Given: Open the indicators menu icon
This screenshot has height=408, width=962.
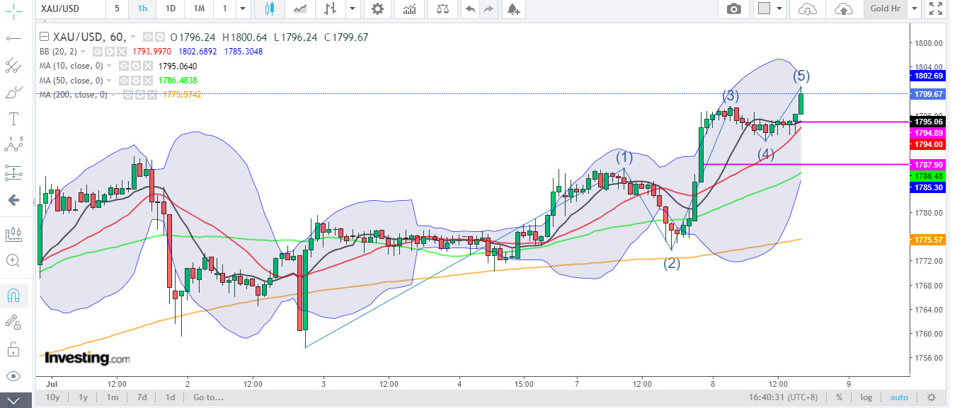Looking at the screenshot, I should (x=409, y=9).
